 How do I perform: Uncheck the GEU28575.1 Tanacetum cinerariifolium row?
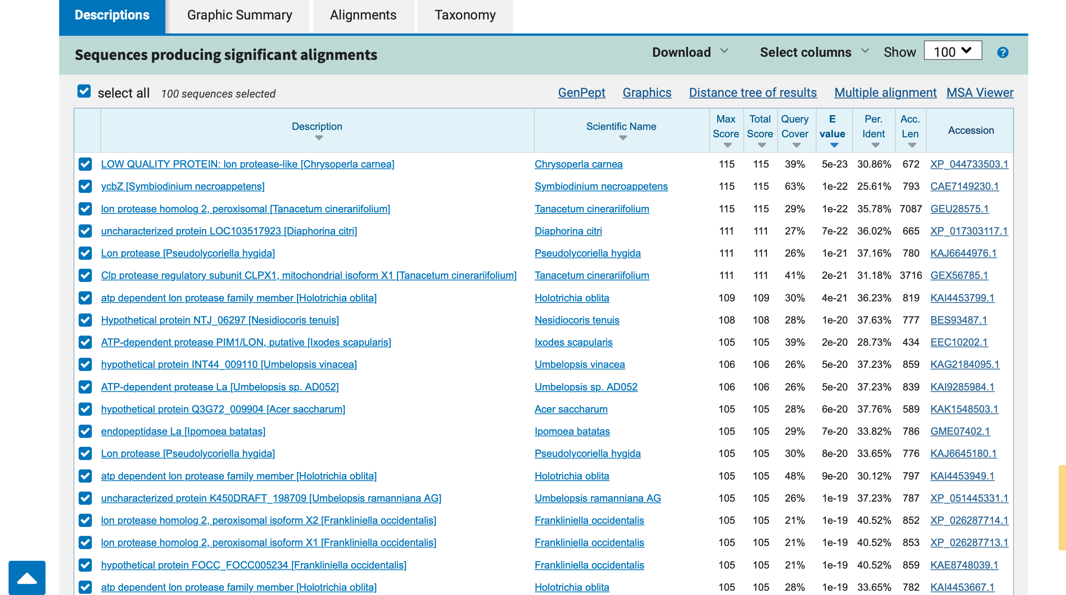pos(85,209)
